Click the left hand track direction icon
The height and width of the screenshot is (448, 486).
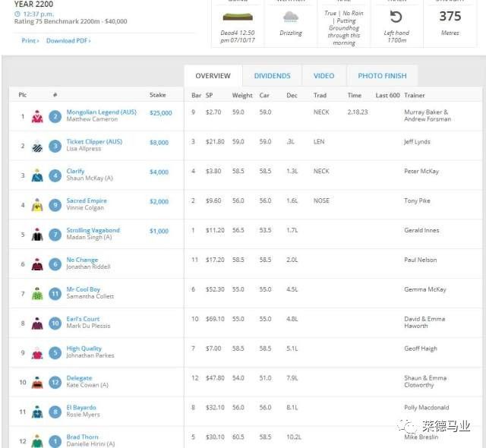tap(396, 17)
